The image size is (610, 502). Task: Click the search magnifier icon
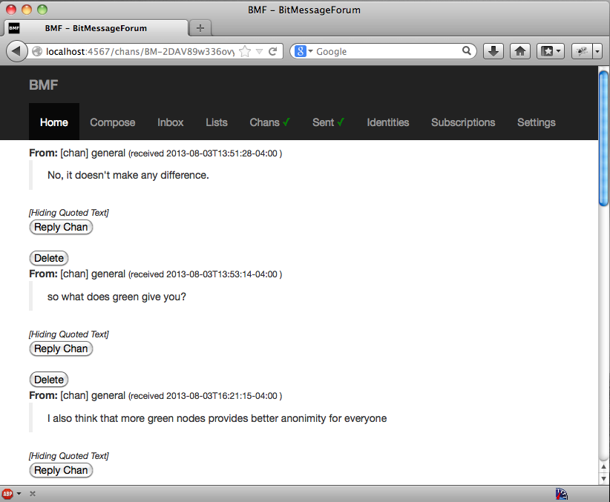(x=467, y=50)
